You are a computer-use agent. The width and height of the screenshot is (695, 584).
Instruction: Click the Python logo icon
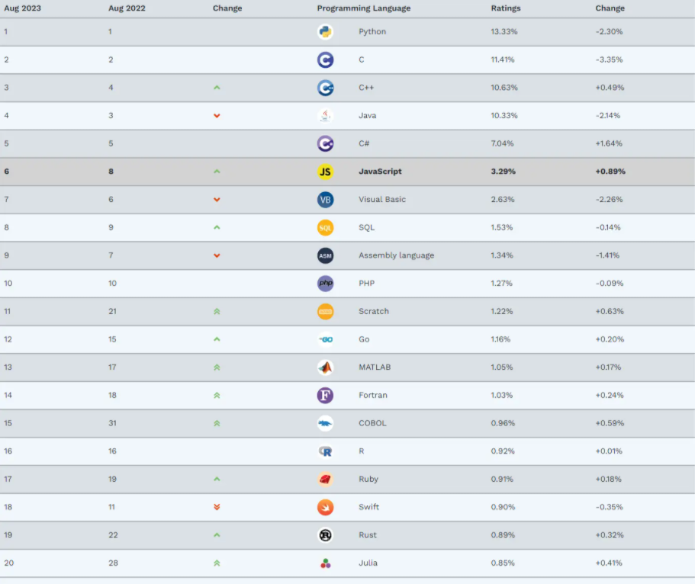[x=326, y=32]
